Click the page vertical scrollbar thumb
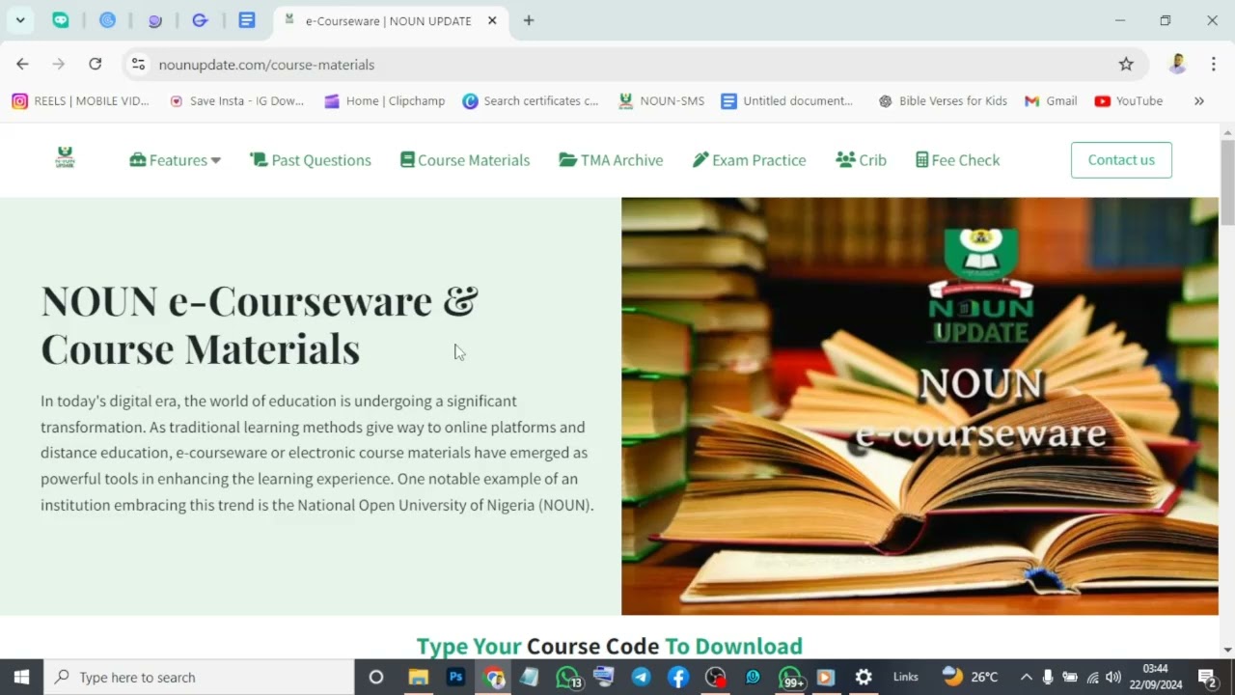 point(1227,182)
